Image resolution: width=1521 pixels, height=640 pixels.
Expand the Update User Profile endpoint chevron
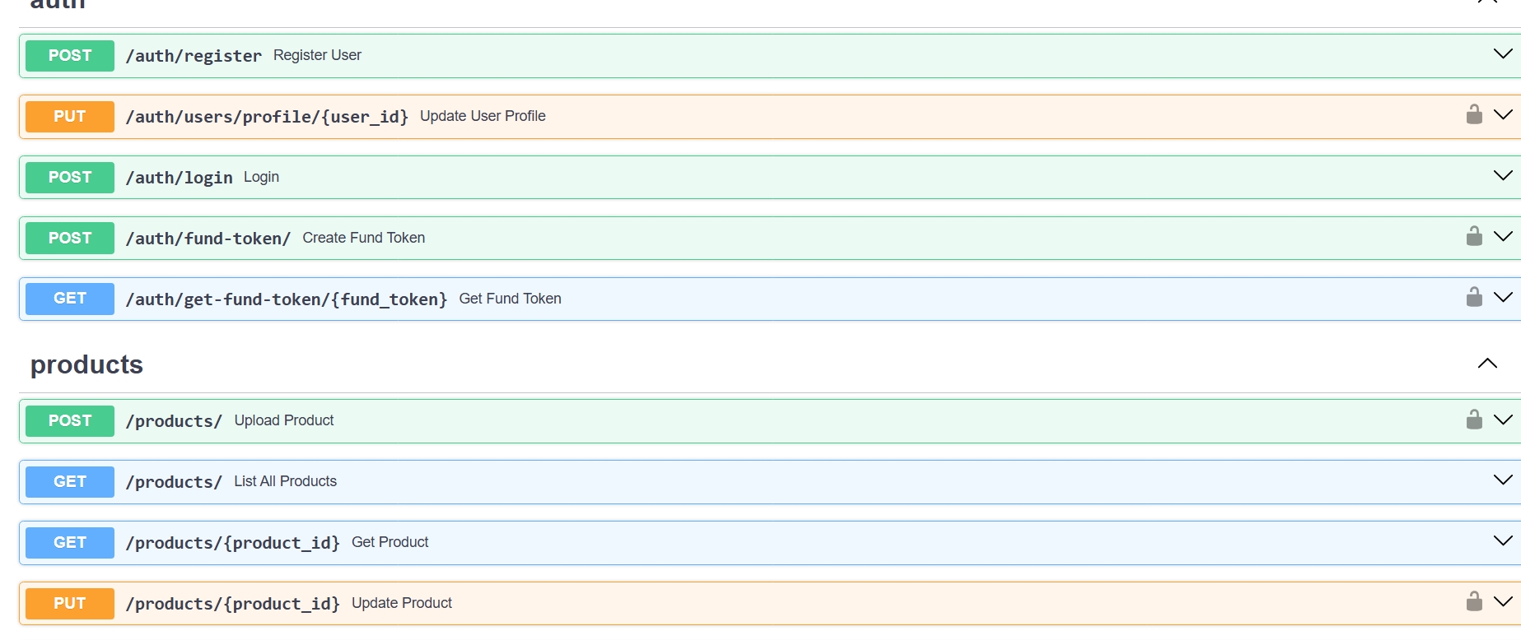pyautogui.click(x=1503, y=115)
